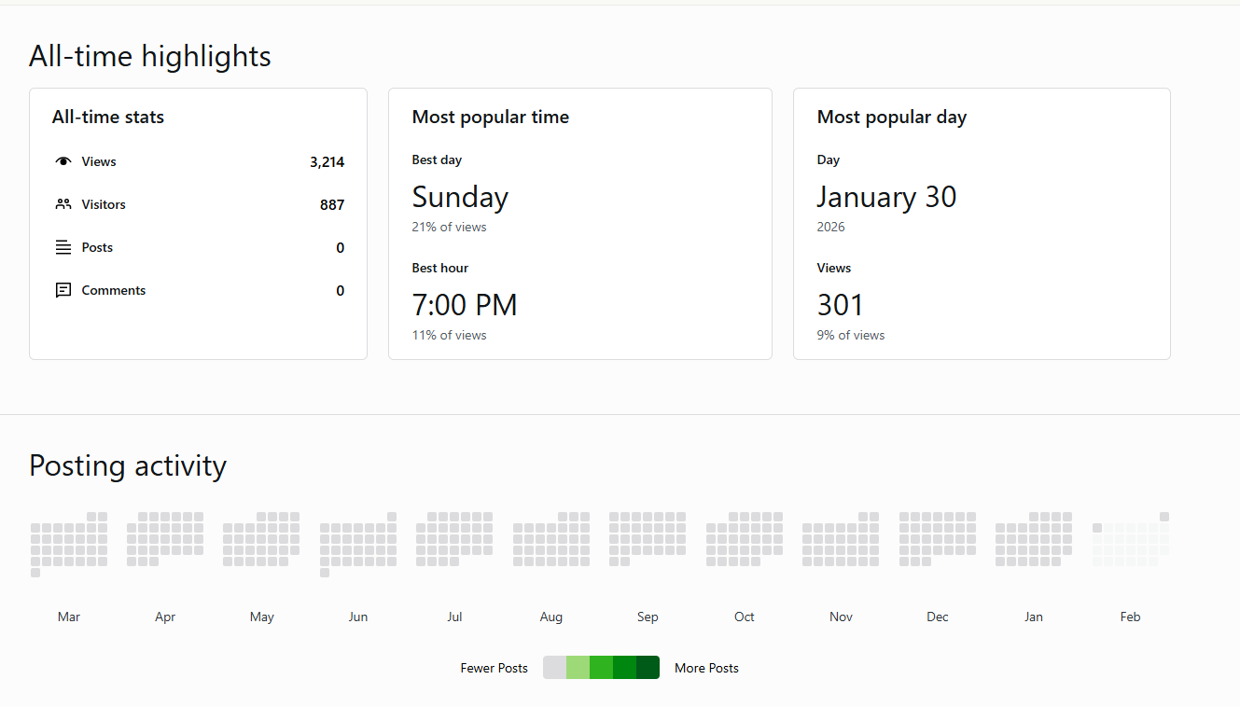This screenshot has height=707, width=1240.
Task: Select the Feb month label
Action: (x=1130, y=617)
